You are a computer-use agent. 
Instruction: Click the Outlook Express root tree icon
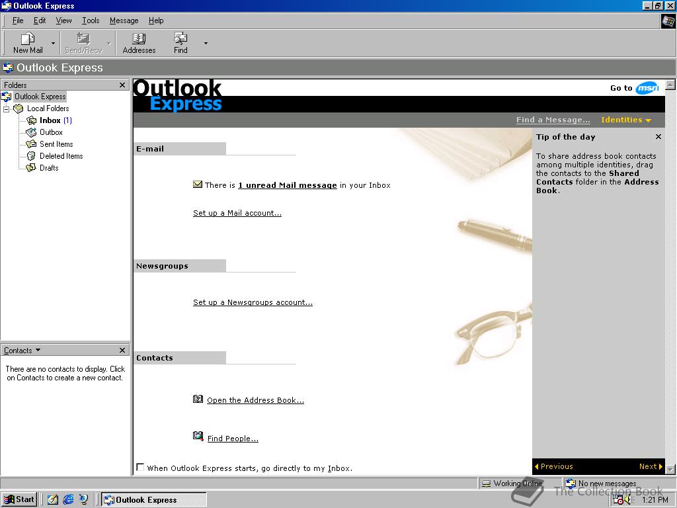pos(7,97)
